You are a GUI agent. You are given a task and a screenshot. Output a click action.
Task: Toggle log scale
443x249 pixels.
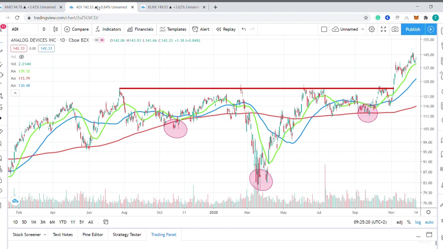[x=418, y=222]
